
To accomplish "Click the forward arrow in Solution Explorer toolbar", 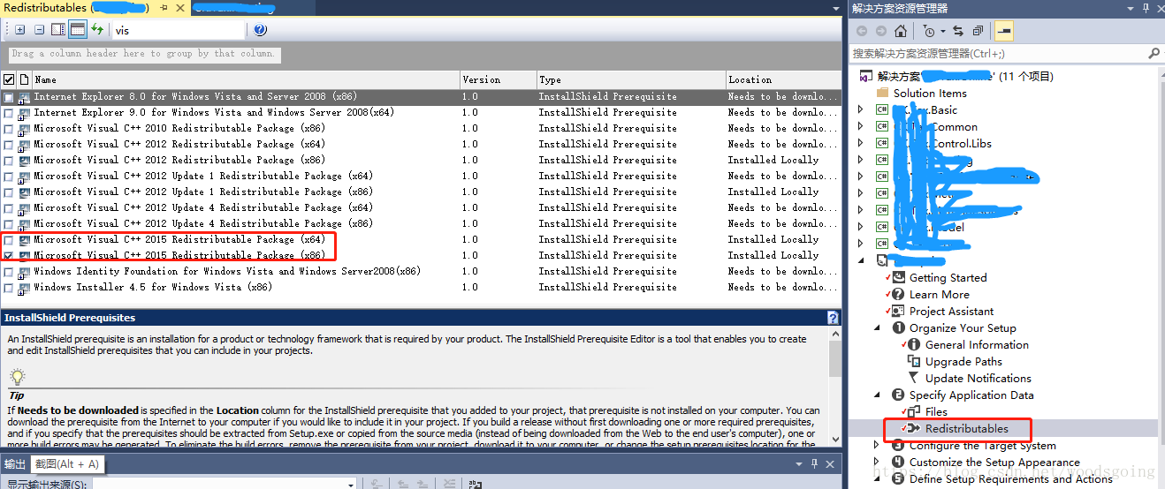I will [x=881, y=31].
